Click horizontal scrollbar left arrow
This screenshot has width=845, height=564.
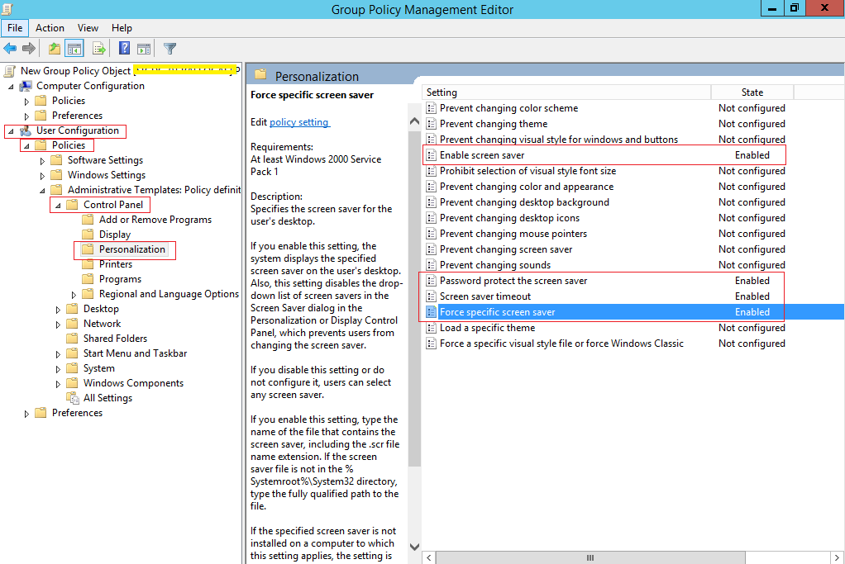(x=428, y=557)
